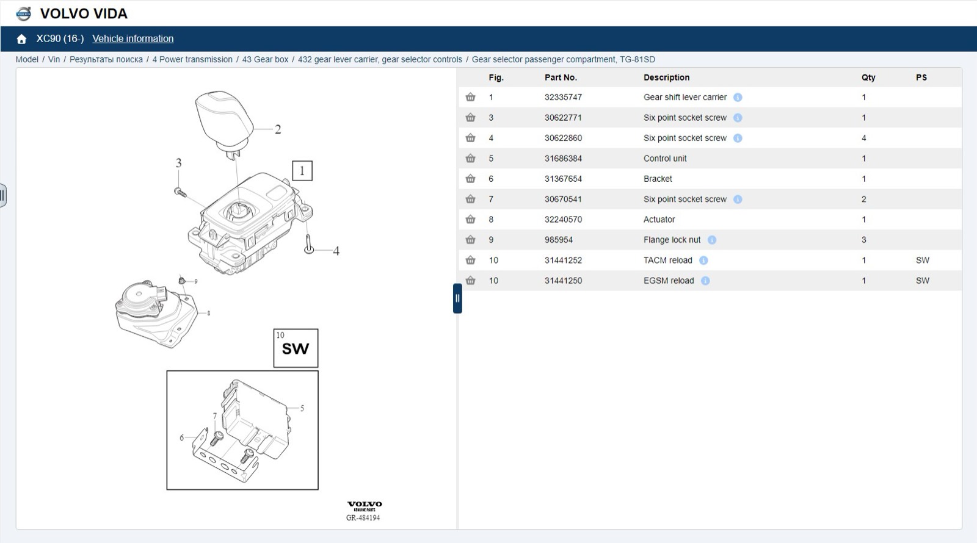Select part number 985954
977x543 pixels.
pyautogui.click(x=559, y=240)
